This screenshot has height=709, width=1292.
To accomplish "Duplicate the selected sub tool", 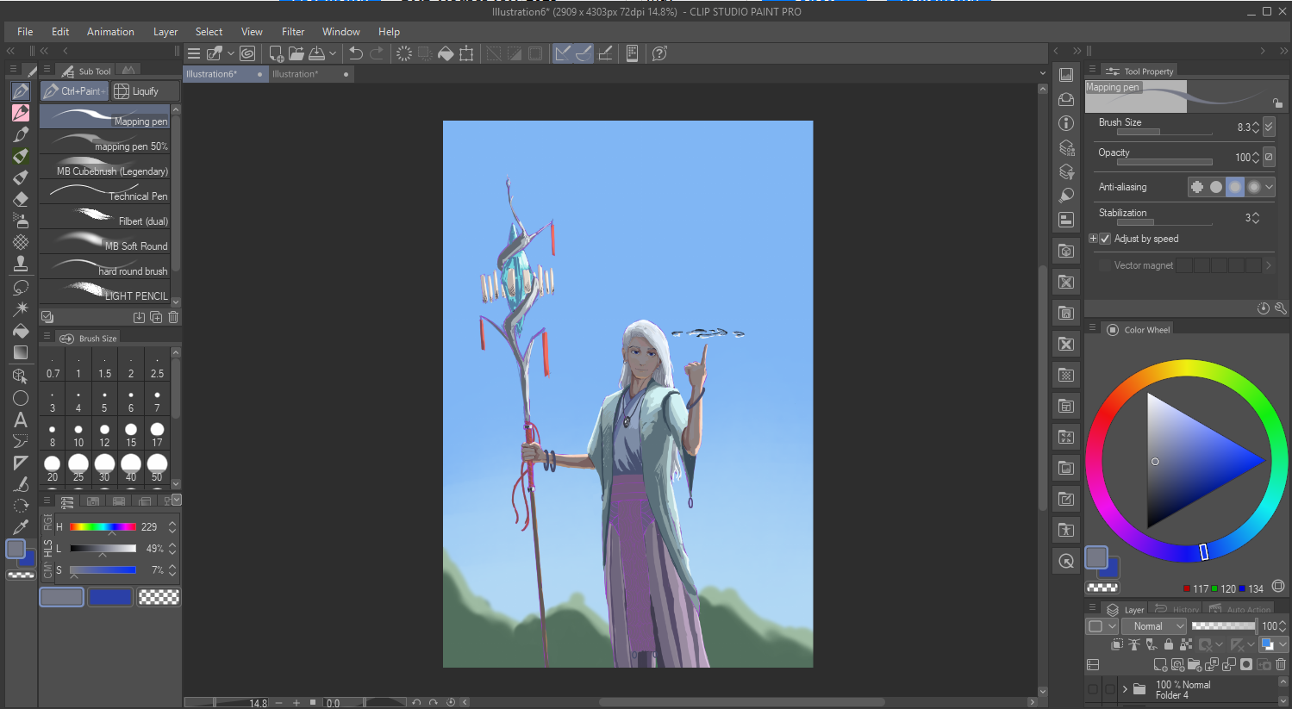I will [x=156, y=317].
